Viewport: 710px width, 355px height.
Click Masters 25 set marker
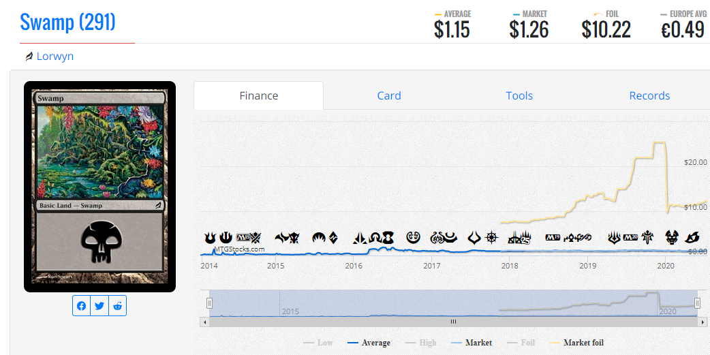(x=527, y=237)
